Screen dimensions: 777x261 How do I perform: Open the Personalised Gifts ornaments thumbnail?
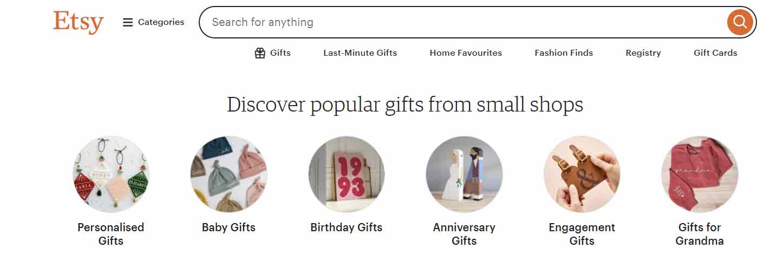111,174
